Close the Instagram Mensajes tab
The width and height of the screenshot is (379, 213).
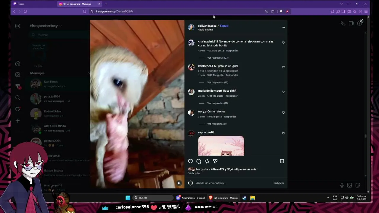pyautogui.click(x=99, y=4)
